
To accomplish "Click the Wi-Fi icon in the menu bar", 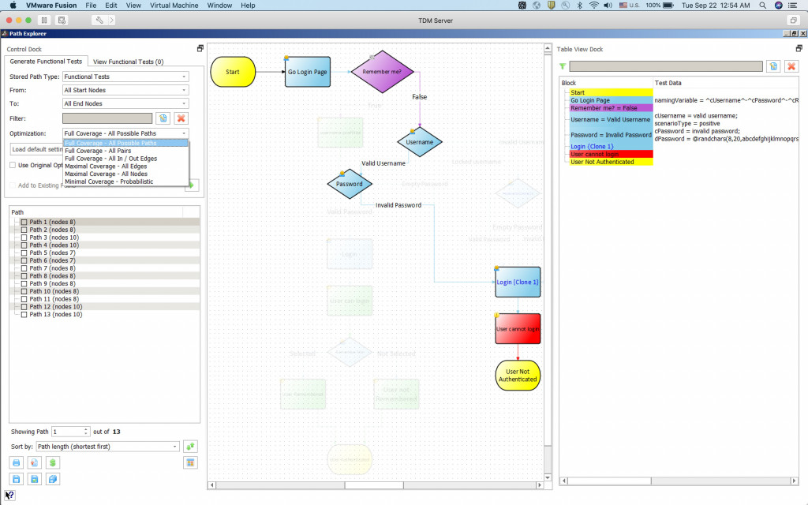I will (593, 6).
